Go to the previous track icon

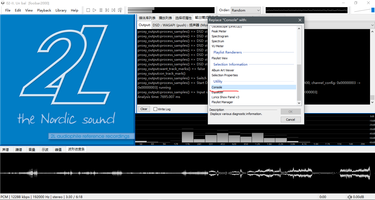tap(107, 10)
